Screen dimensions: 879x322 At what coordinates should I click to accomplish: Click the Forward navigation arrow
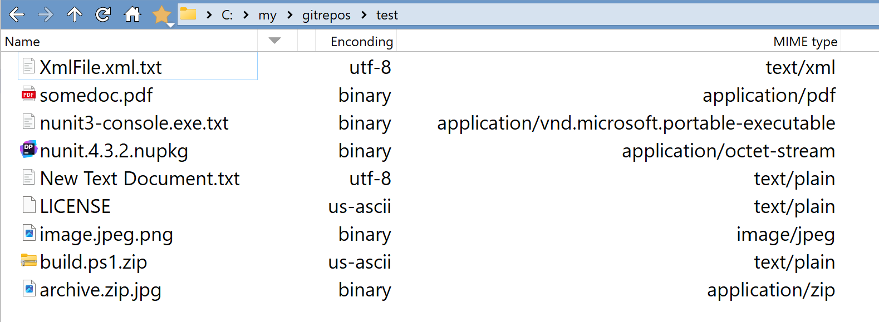46,14
